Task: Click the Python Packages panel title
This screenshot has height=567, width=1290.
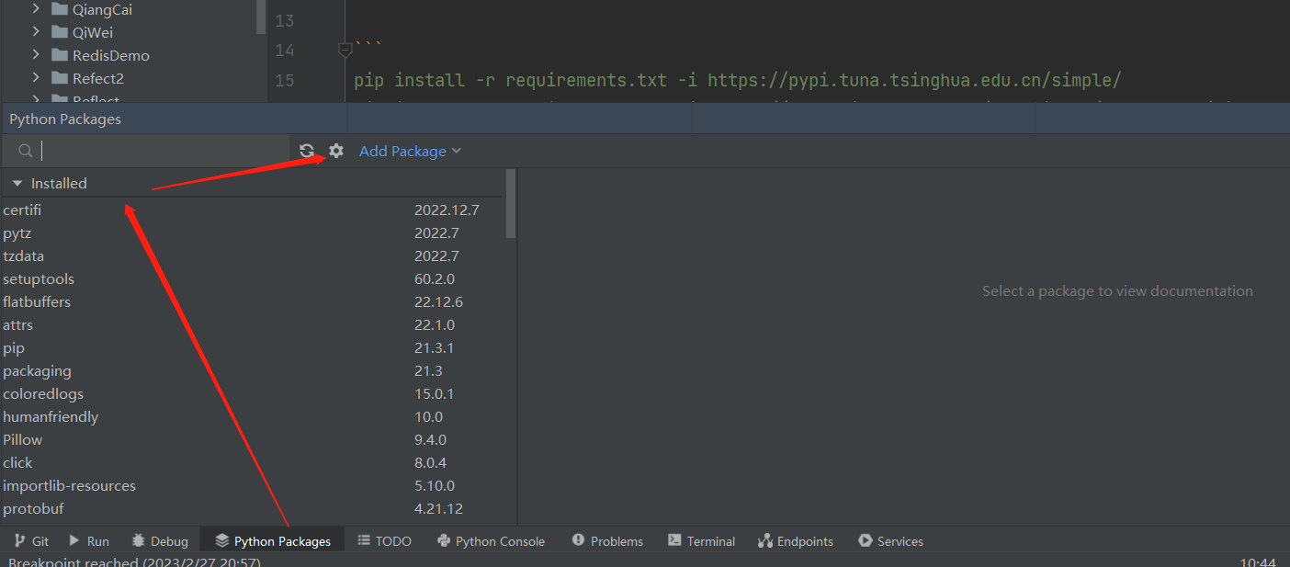Action: pos(65,119)
